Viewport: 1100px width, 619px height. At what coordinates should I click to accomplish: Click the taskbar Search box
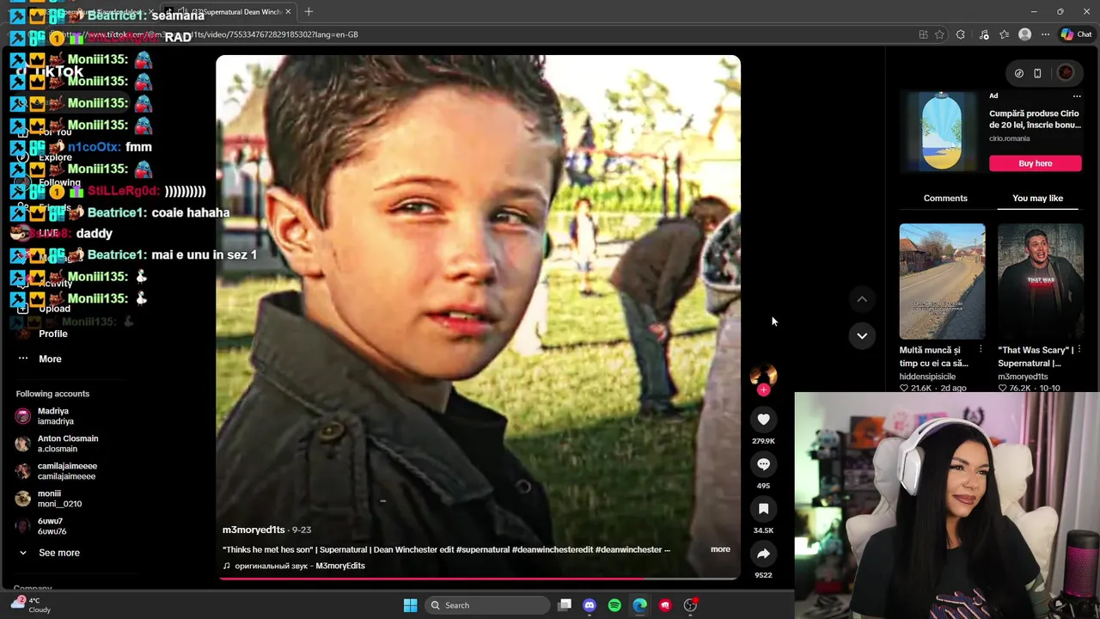[x=488, y=605]
